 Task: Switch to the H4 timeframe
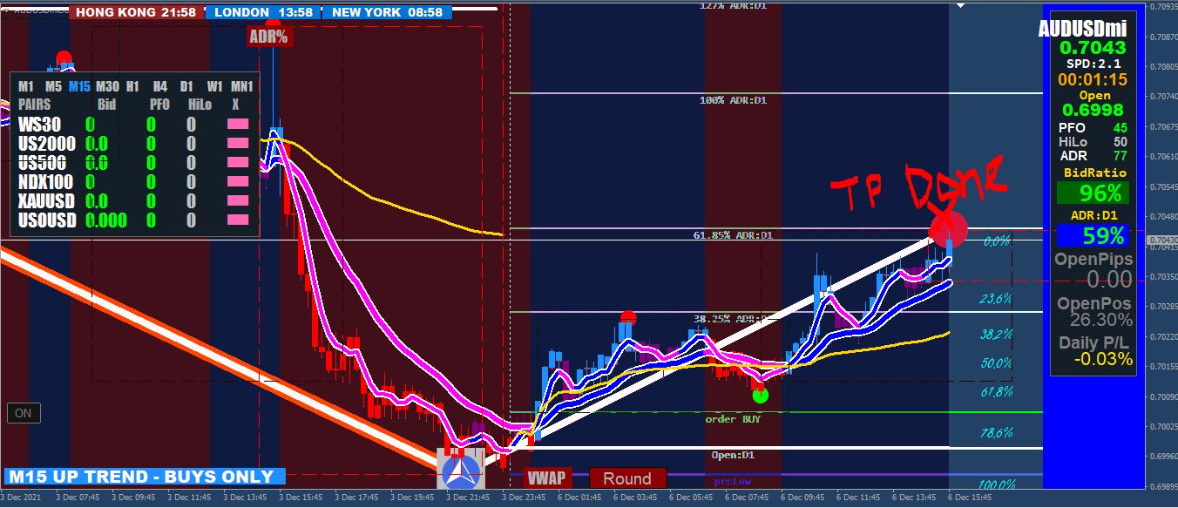point(159,86)
